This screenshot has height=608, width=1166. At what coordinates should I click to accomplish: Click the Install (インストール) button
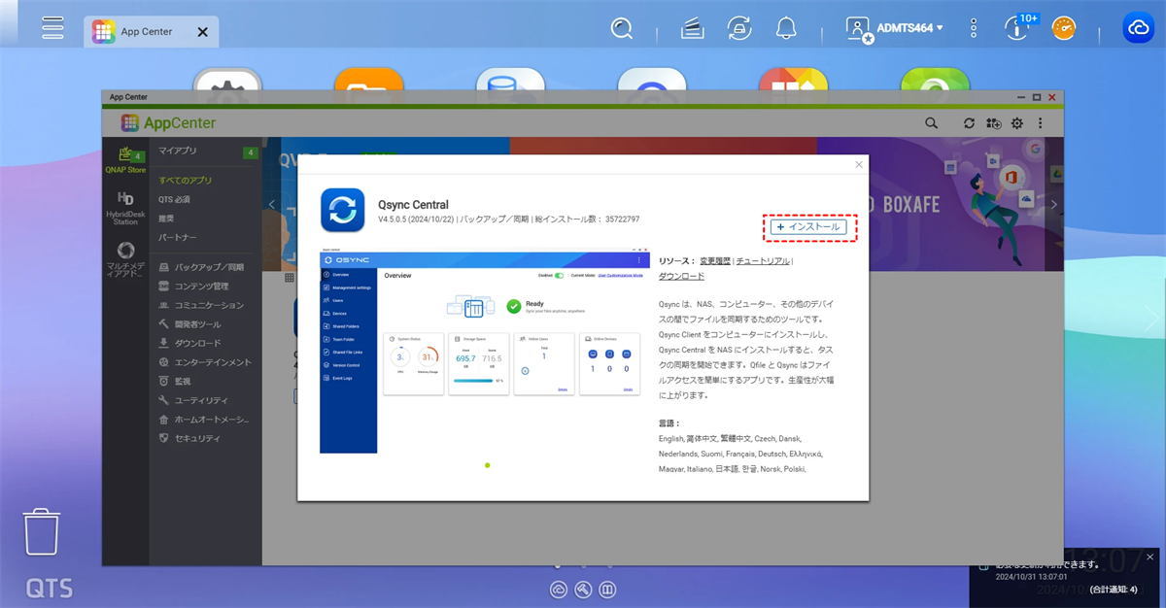[x=809, y=226]
